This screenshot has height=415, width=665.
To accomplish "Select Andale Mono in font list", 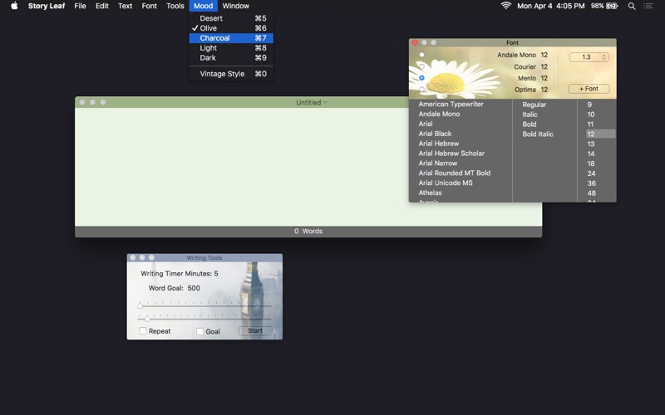I will (439, 114).
